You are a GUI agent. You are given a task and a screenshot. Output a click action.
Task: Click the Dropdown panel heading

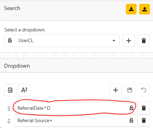point(17,66)
